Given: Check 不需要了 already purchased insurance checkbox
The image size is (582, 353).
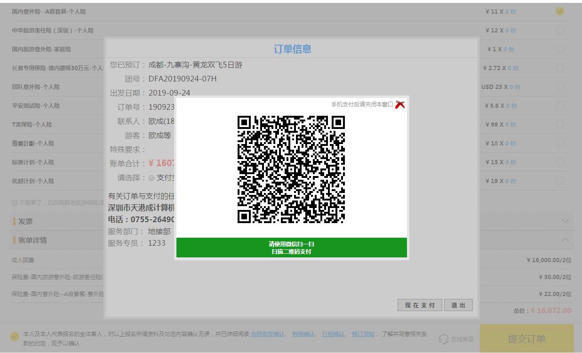Looking at the screenshot, I should pyautogui.click(x=15, y=203).
